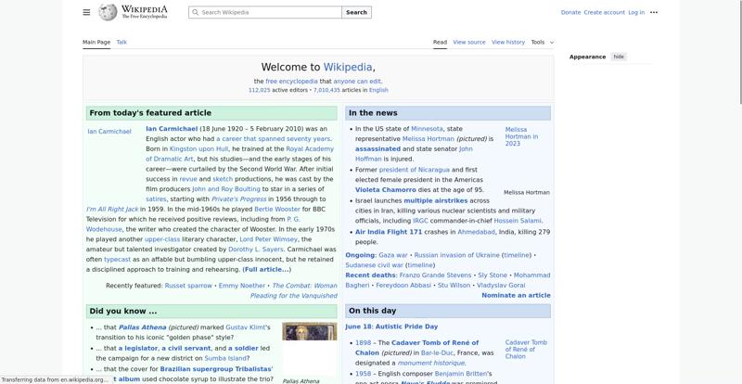Open June 18 date link
The height and width of the screenshot is (384, 742).
tap(358, 326)
